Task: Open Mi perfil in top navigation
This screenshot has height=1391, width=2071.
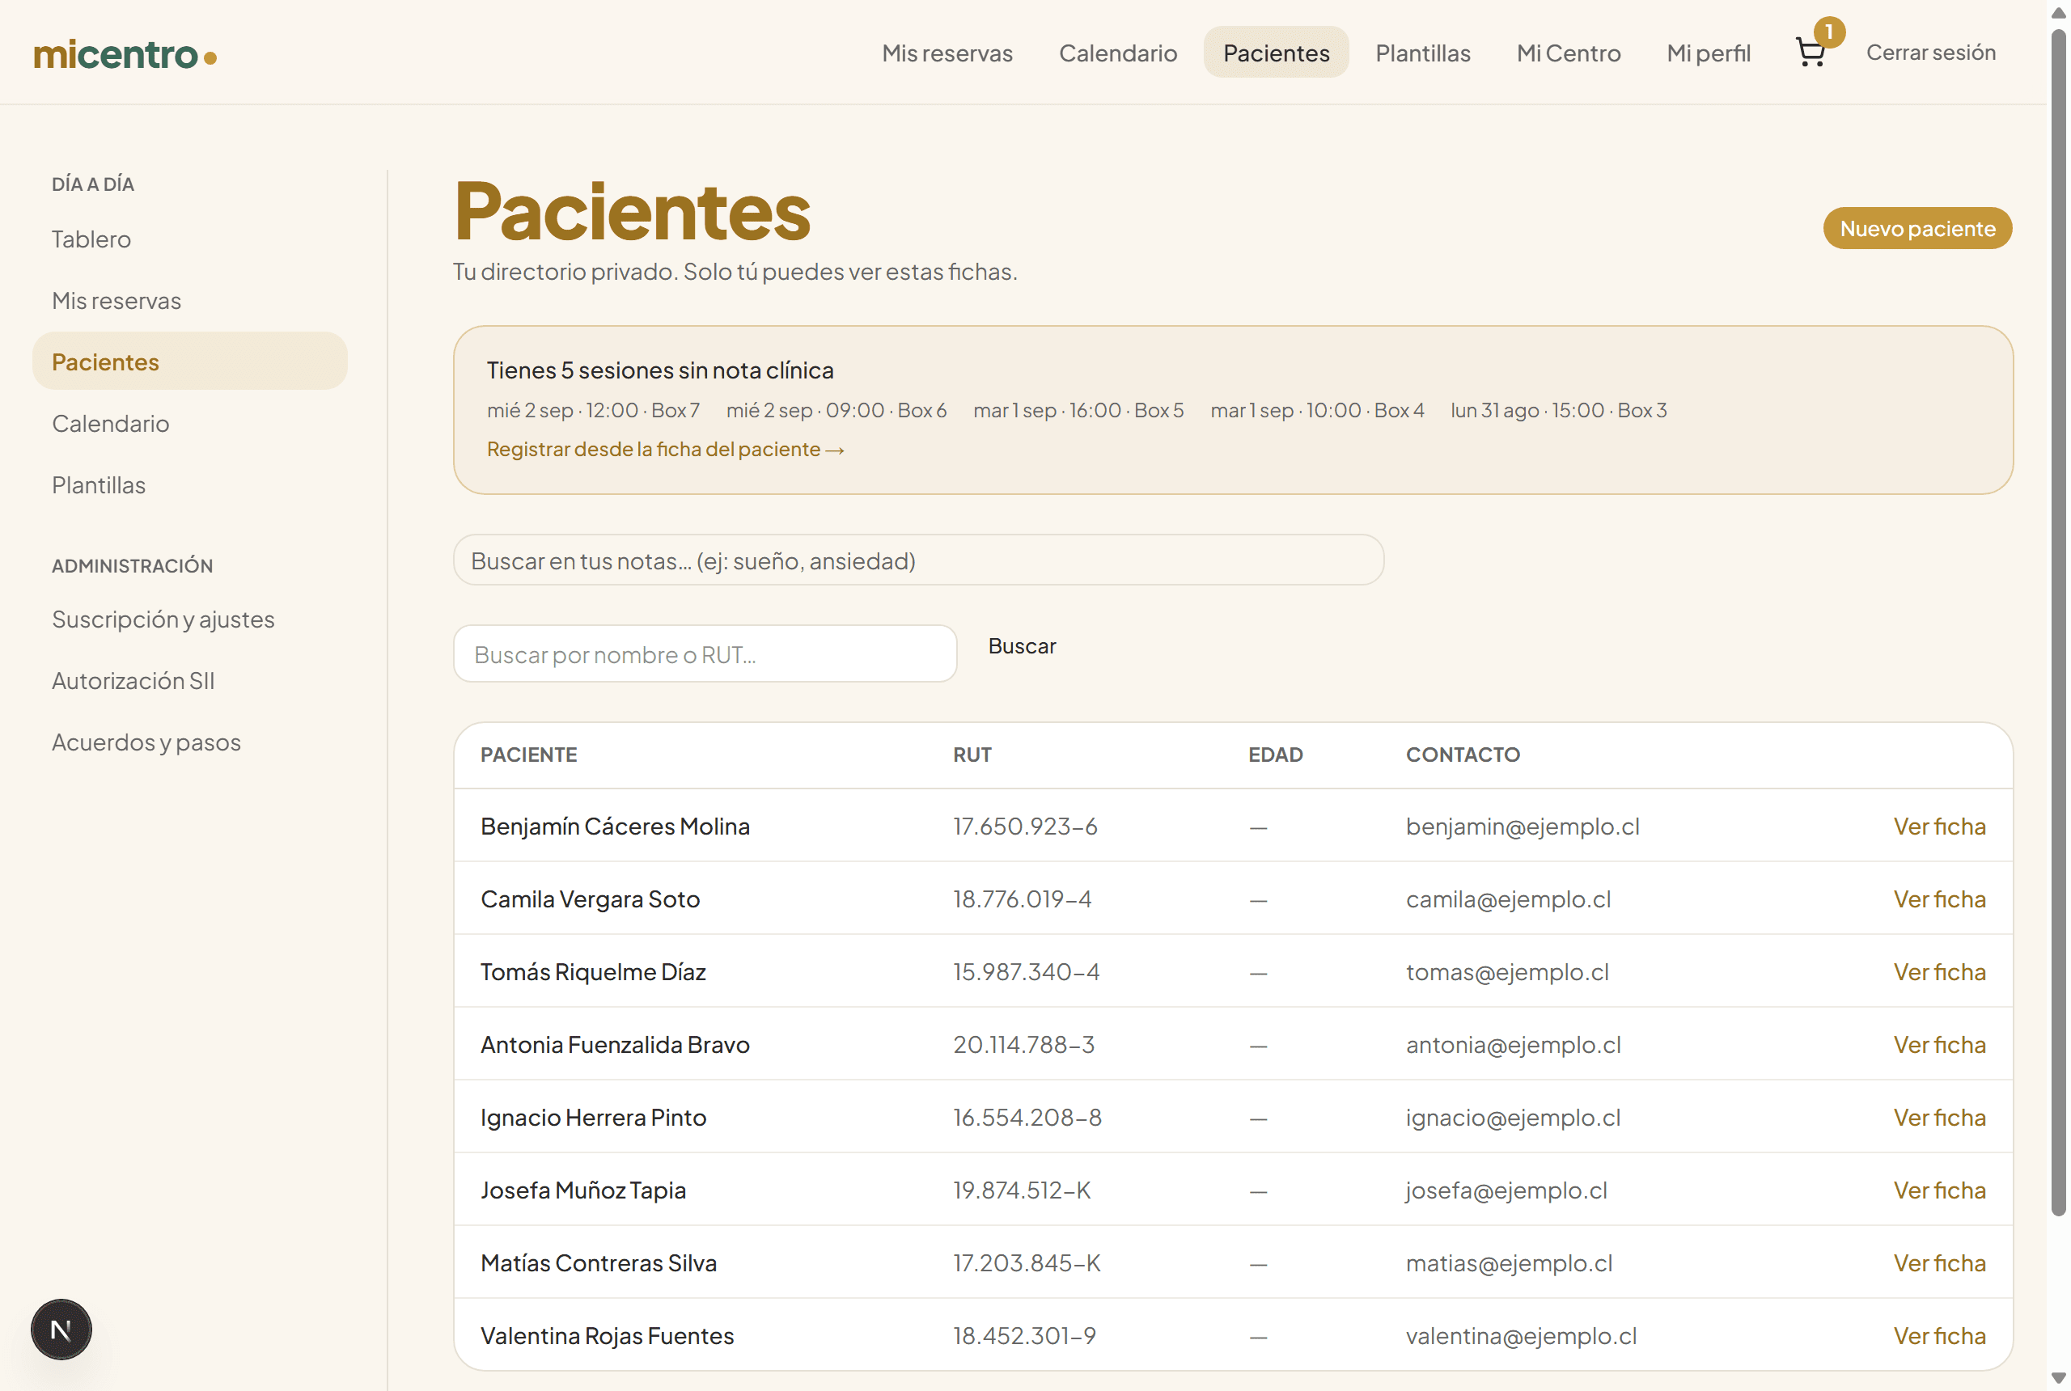Action: point(1708,53)
